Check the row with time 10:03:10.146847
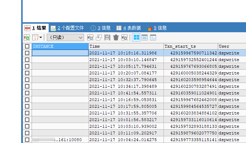This screenshot has width=246, height=143. [27, 60]
